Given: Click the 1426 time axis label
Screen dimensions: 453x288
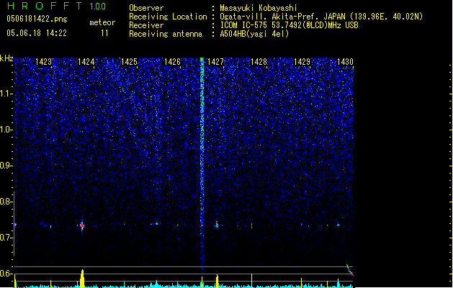Looking at the screenshot, I should click(172, 62).
